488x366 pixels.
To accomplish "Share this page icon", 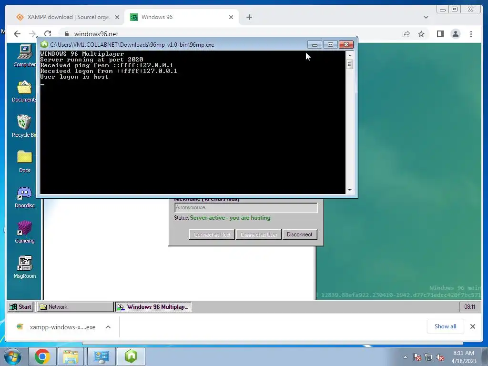I will (x=406, y=34).
